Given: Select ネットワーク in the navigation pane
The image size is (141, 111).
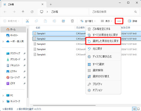Looking at the screenshot, I should pos(13,101).
